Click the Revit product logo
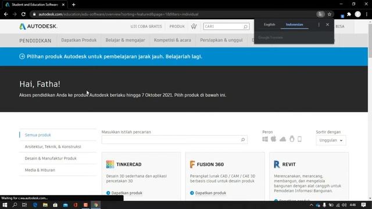 click(277, 164)
